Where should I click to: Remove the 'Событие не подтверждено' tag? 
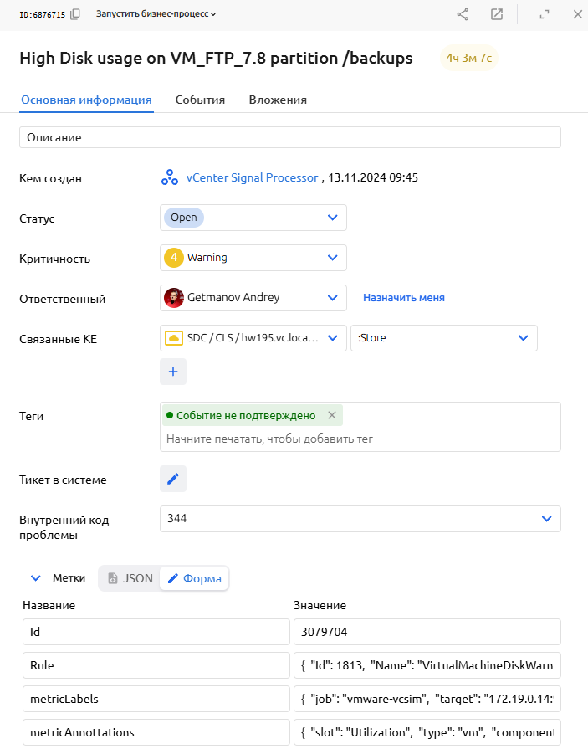coord(332,415)
